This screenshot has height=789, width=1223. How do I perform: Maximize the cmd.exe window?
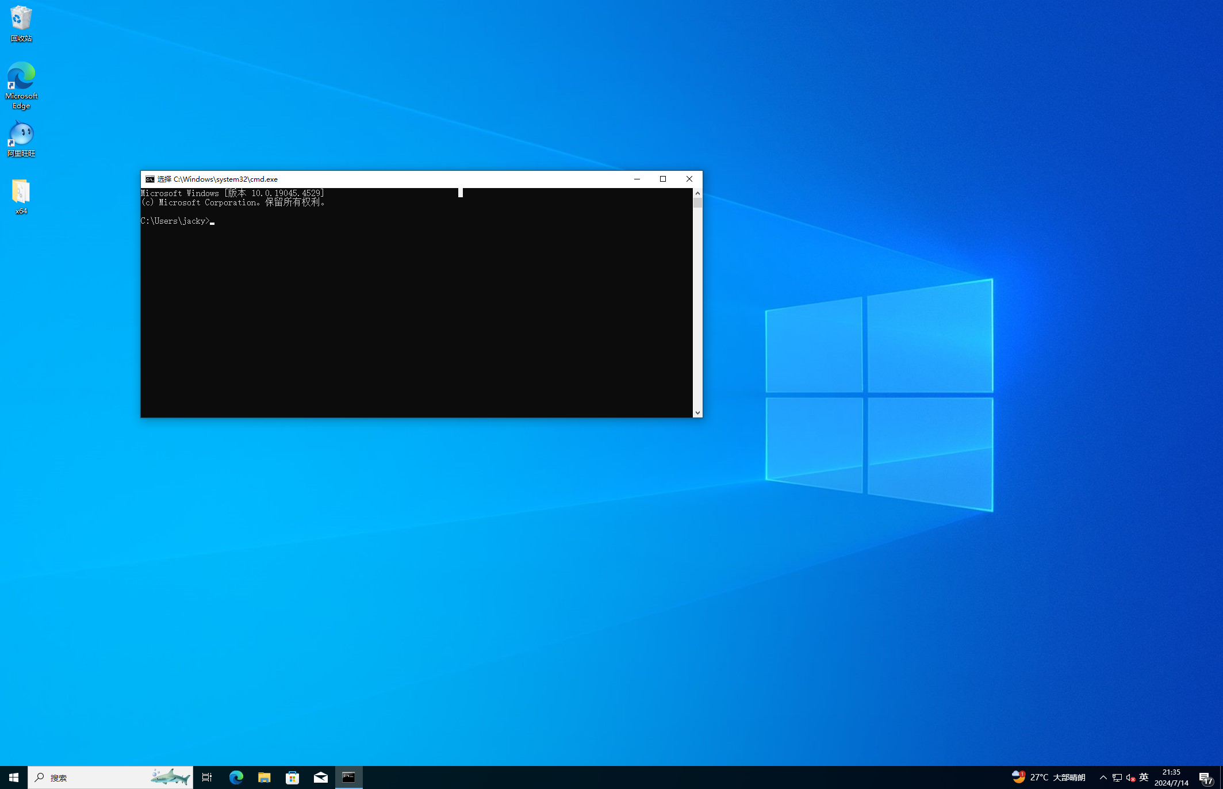(663, 179)
